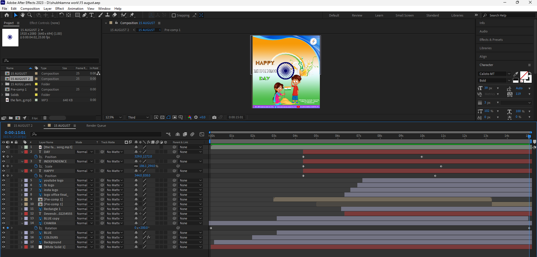
Task: Select the Rotation tool
Action: pos(62,15)
